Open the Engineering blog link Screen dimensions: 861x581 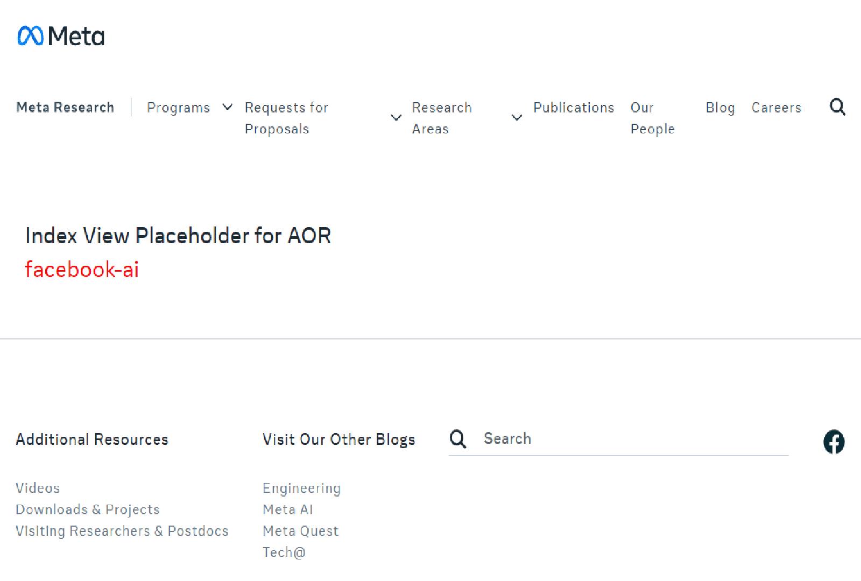pyautogui.click(x=301, y=488)
